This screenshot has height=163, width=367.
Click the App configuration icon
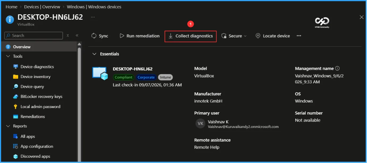[16, 147]
